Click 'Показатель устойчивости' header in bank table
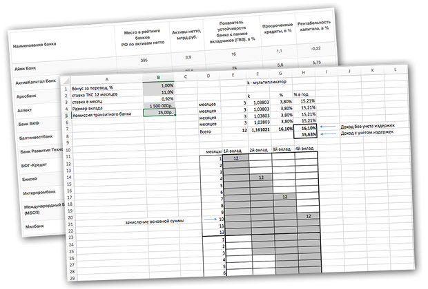428x289 pixels. tap(232, 32)
